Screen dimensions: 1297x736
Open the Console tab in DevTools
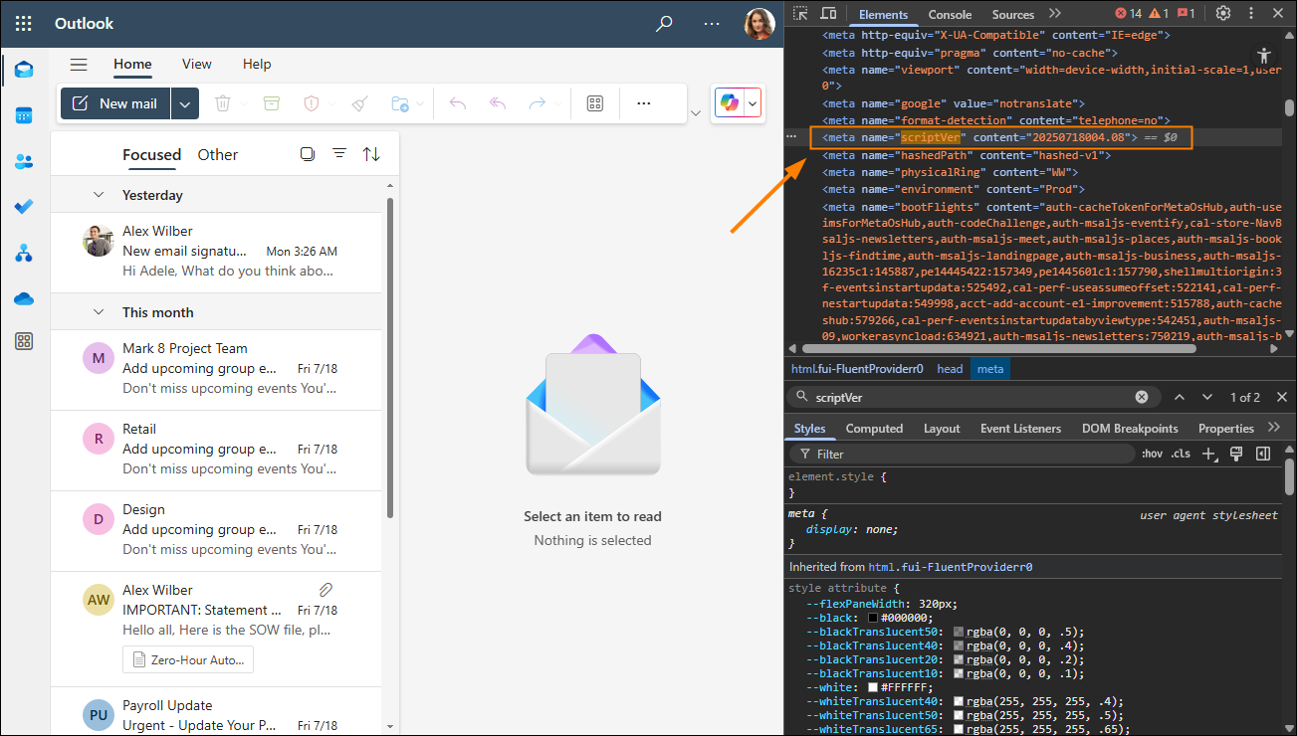tap(949, 14)
